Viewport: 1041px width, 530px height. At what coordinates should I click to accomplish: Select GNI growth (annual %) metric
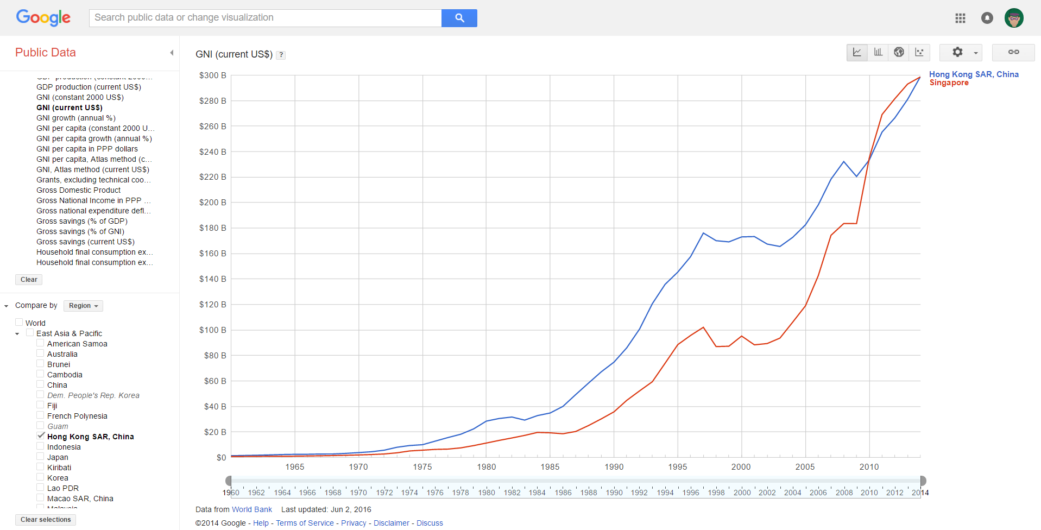tap(76, 118)
